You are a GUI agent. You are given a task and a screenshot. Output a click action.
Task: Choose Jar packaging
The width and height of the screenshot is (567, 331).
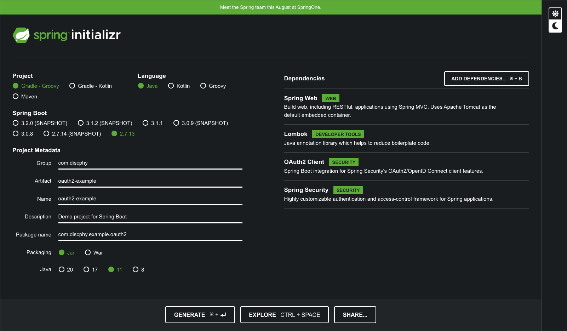[x=67, y=253]
